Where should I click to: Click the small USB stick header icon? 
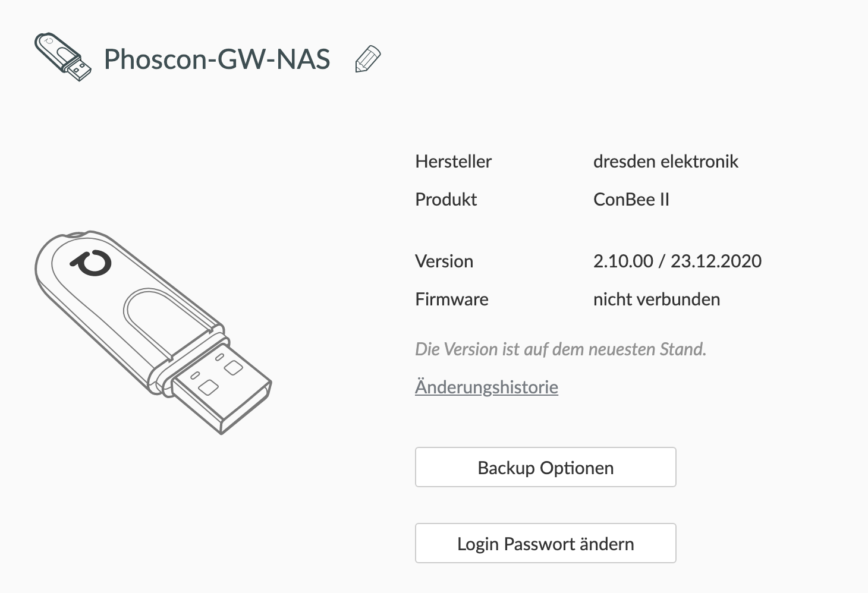click(63, 57)
